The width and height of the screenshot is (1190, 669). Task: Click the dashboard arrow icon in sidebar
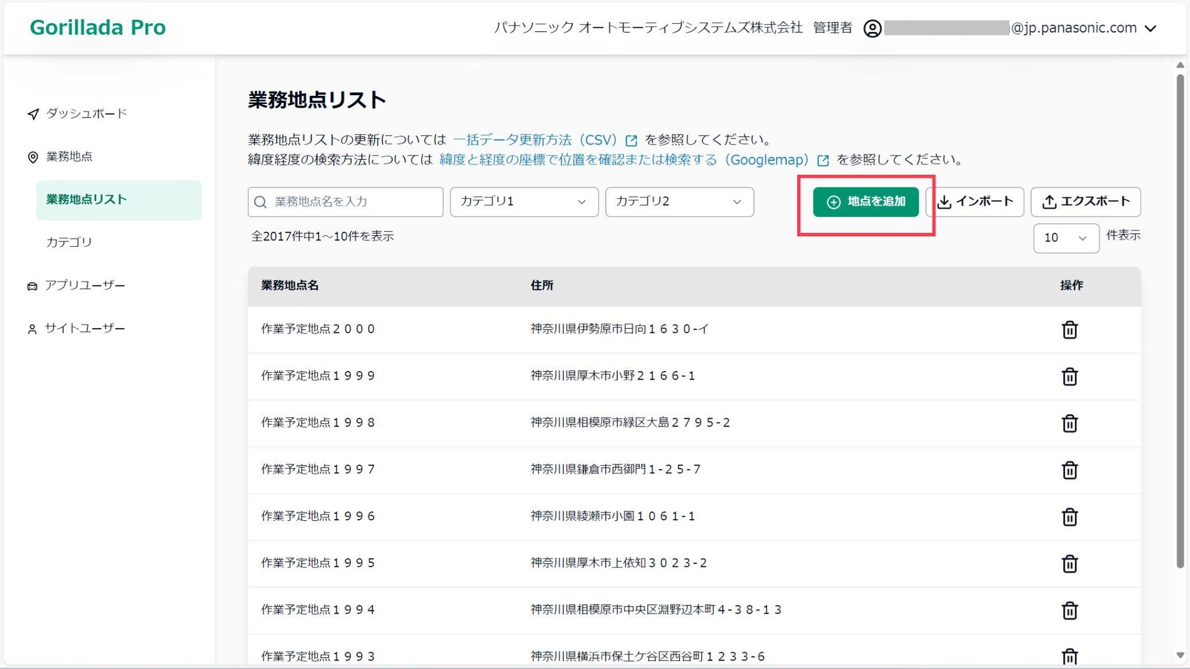[x=33, y=114]
